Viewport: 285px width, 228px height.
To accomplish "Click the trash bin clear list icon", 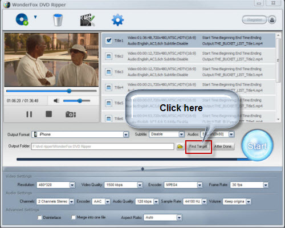I will pyautogui.click(x=58, y=19).
